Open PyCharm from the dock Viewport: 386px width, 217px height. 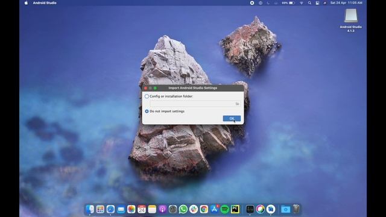[235, 209]
